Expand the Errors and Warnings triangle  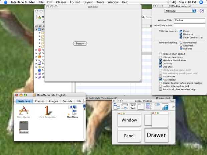(x=36, y=57)
